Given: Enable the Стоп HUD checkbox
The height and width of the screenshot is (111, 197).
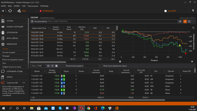Looking at the screenshot, I should [x=165, y=11].
